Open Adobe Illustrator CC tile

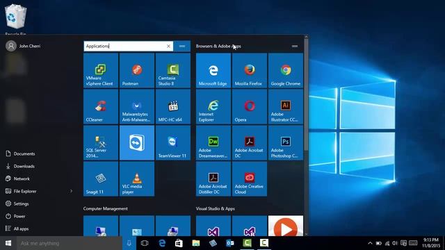286,106
